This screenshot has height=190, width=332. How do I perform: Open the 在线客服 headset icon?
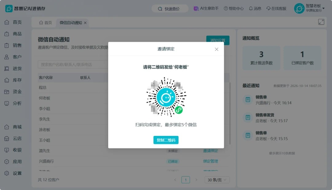click(x=268, y=9)
